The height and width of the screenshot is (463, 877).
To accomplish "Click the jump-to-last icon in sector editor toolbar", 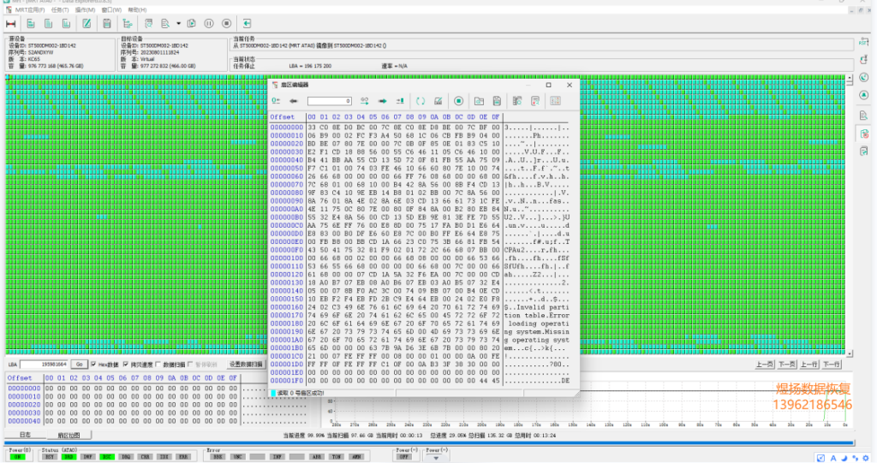I will 400,101.
